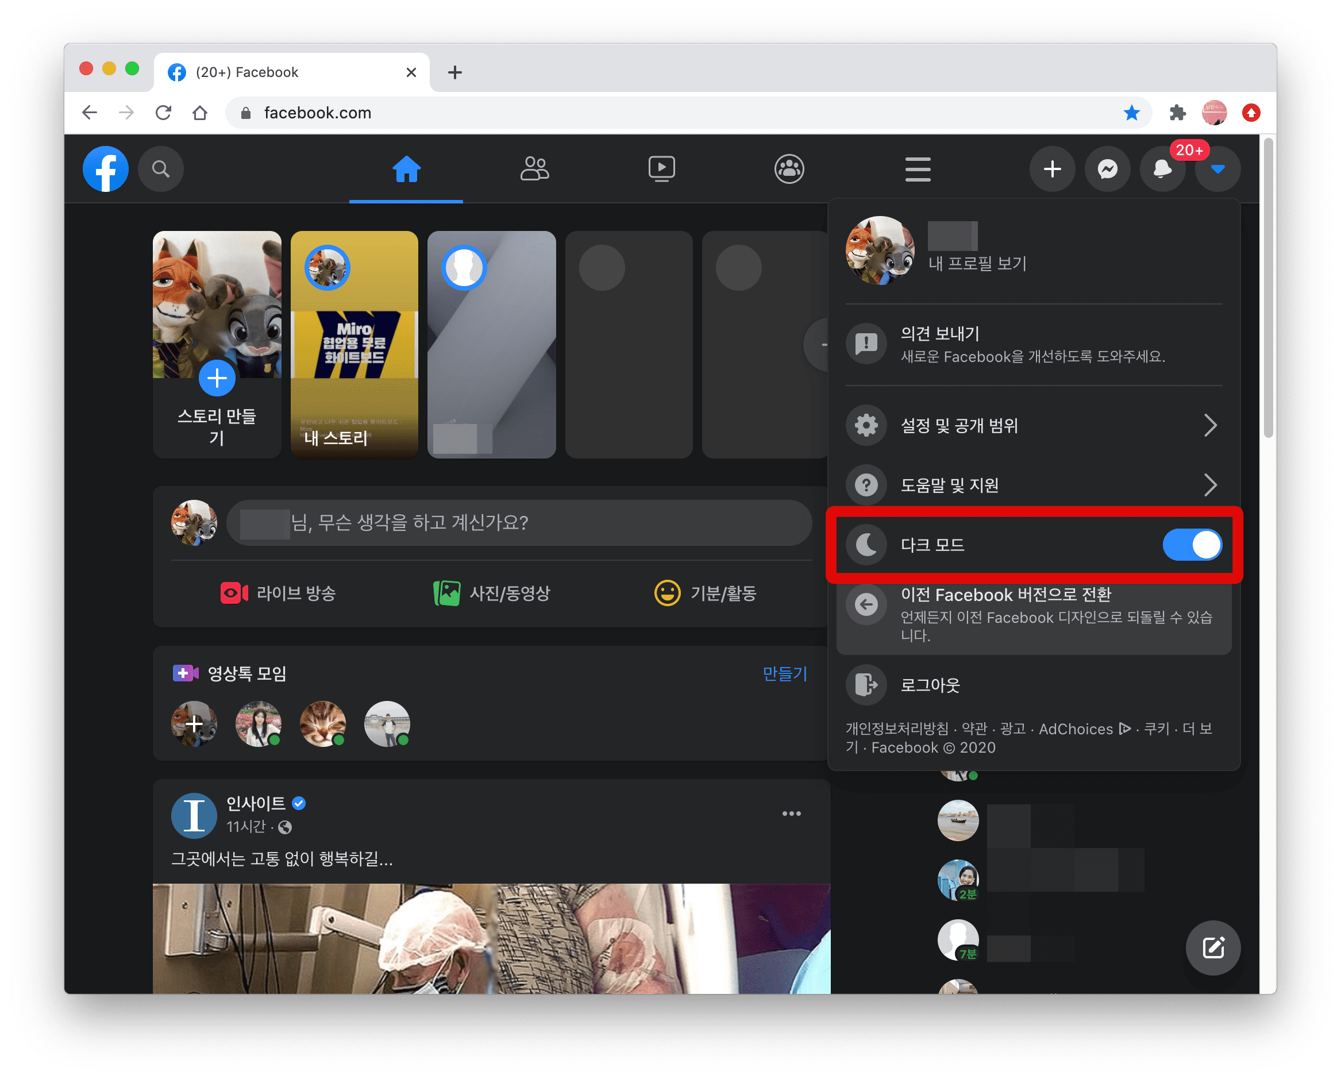Click 만들기 in 영상톡 모임
This screenshot has width=1341, height=1079.
click(x=785, y=673)
